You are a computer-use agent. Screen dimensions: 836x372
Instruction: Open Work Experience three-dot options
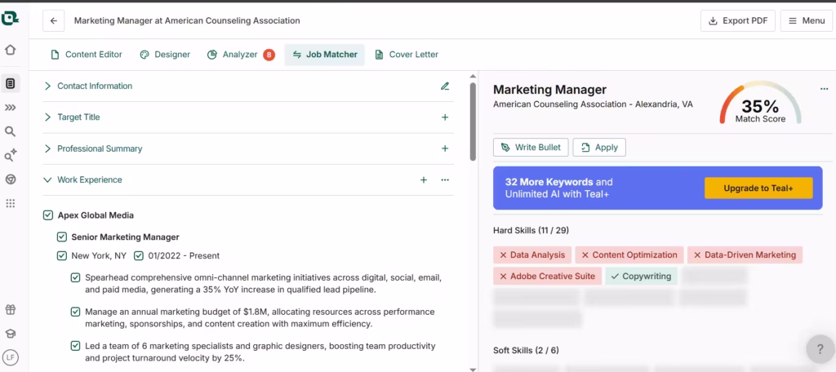pyautogui.click(x=445, y=180)
